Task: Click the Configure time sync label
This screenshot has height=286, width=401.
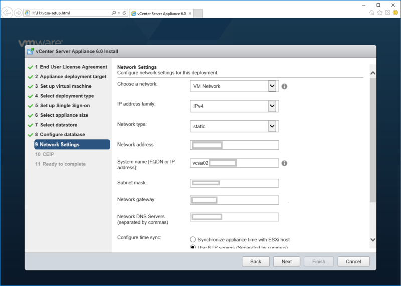Action: pos(139,238)
